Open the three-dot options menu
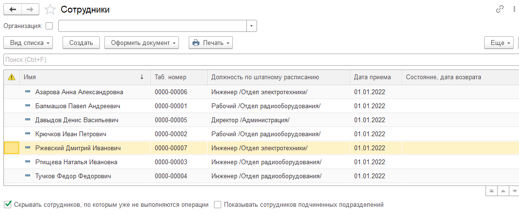This screenshot has height=214, width=519. [514, 9]
